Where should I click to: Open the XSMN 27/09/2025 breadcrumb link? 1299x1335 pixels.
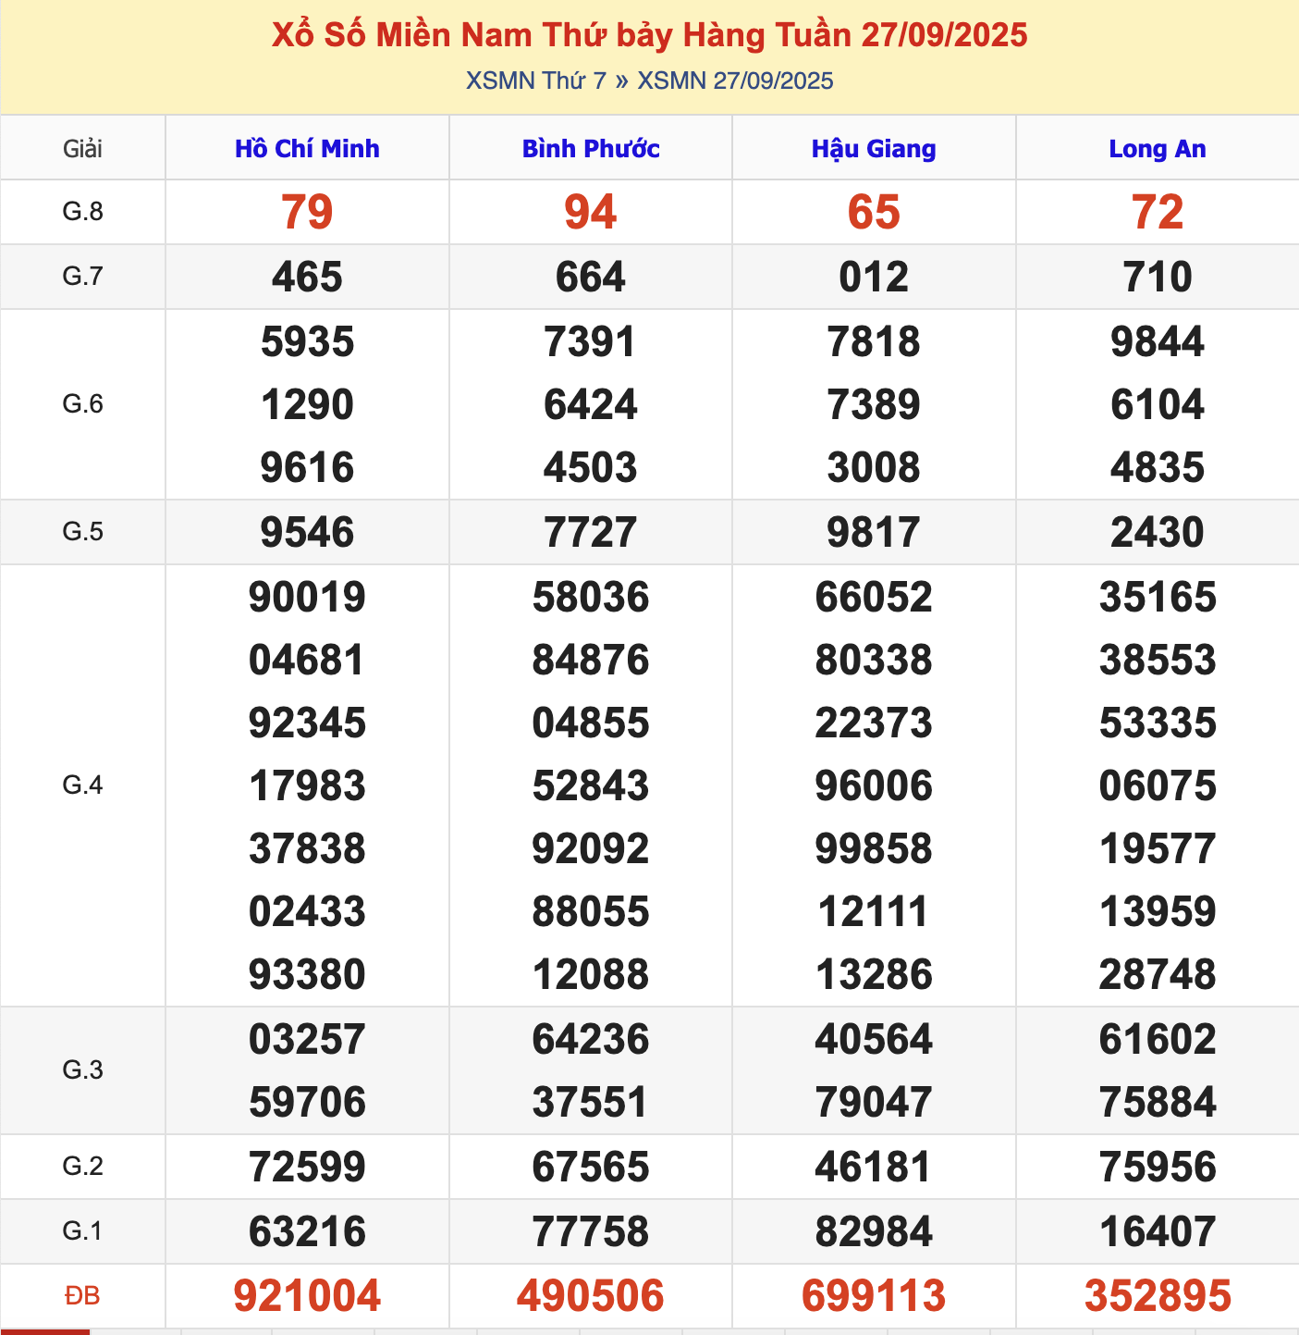(x=735, y=81)
